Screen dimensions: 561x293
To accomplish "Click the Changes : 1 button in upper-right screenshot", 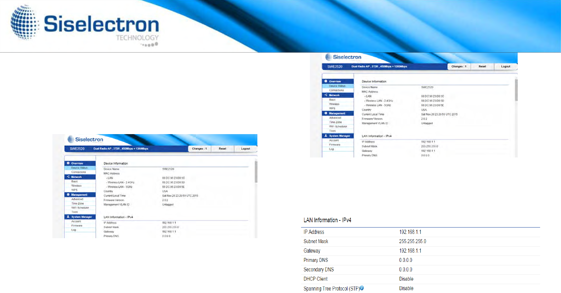I will [459, 67].
